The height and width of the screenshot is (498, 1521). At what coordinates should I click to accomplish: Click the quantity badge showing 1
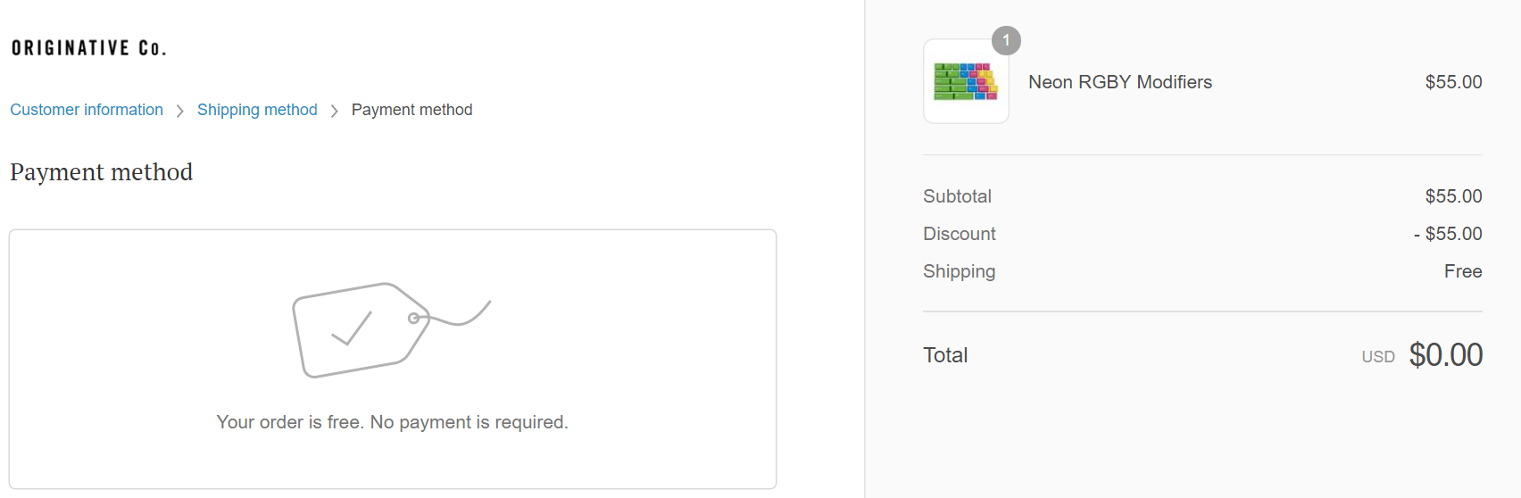coord(1006,40)
